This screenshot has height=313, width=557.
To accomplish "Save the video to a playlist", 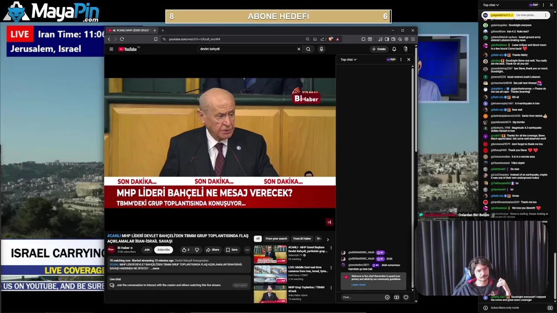I will pos(232,250).
